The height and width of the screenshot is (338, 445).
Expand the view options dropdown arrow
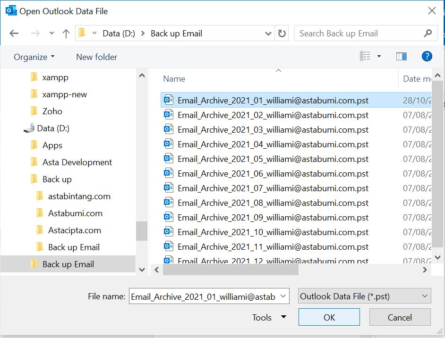pos(379,57)
